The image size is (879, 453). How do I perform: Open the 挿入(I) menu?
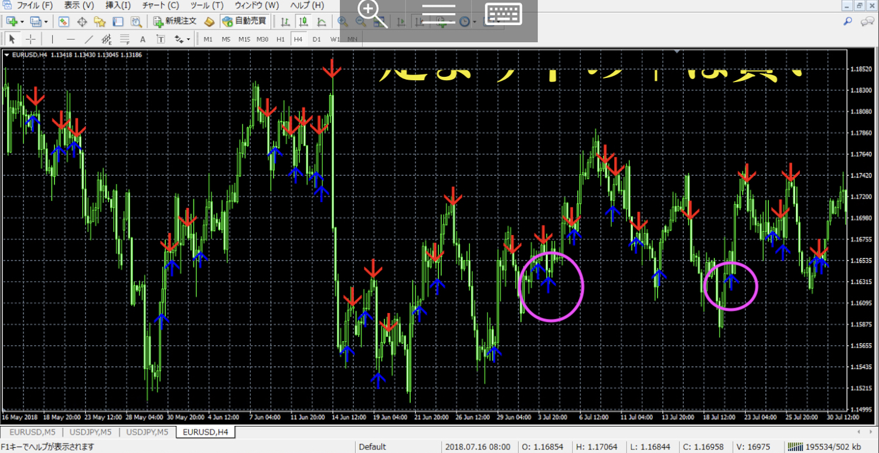pos(118,5)
